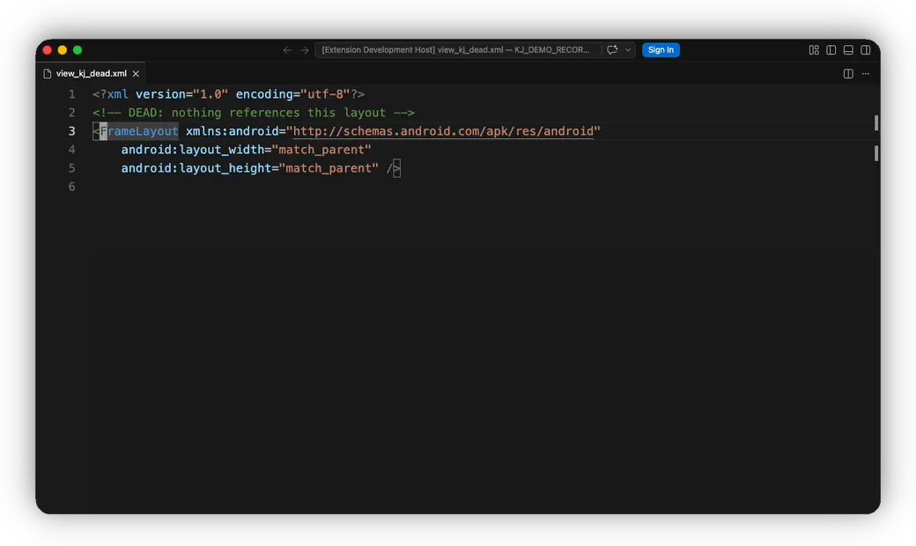The image size is (916, 546).
Task: Open the editor More Actions menu
Action: 866,74
